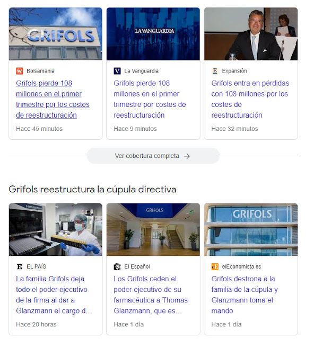
Task: Click heading Grifols reestructura la cúpula directiva
Action: [92, 190]
